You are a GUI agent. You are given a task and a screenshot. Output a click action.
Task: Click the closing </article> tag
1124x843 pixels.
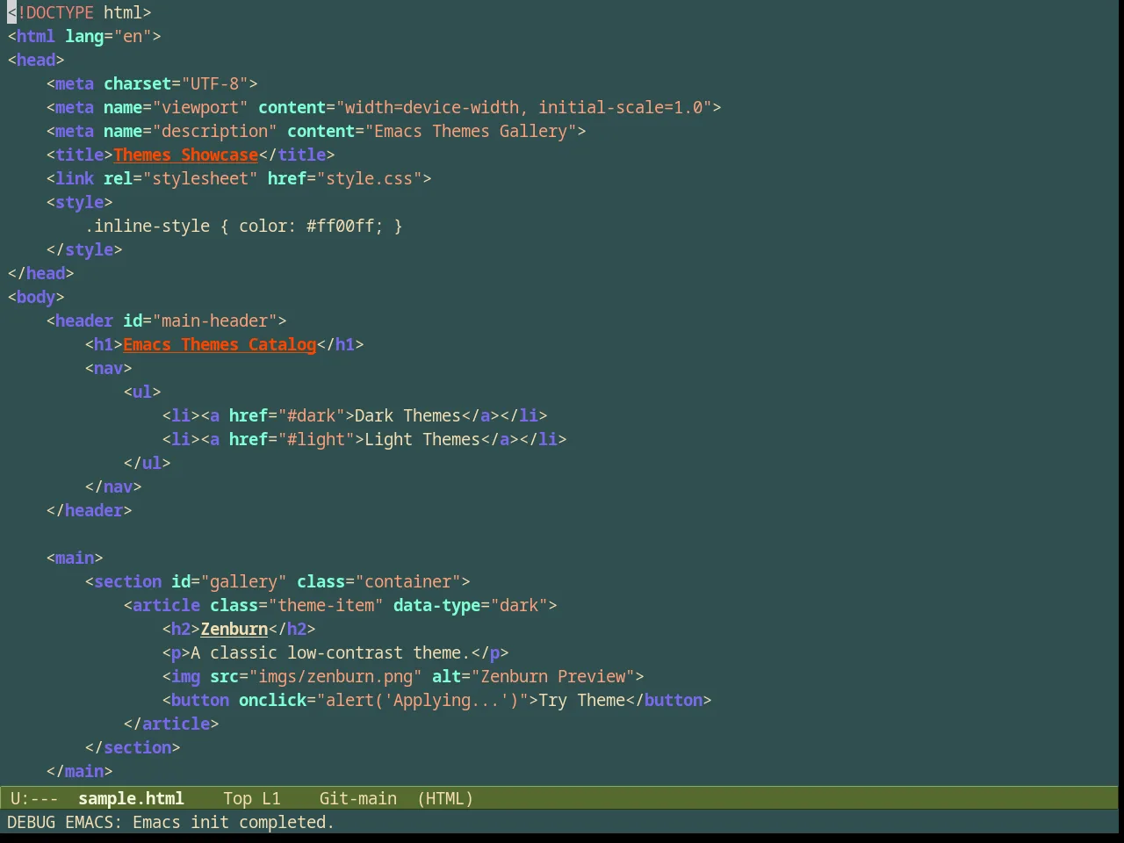[x=171, y=724]
